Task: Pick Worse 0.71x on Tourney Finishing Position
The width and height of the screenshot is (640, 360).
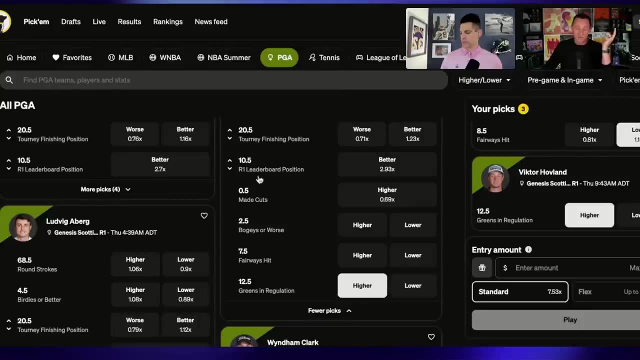Action: click(x=362, y=134)
